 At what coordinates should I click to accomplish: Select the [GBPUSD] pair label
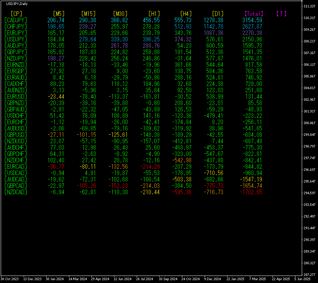click(16, 134)
